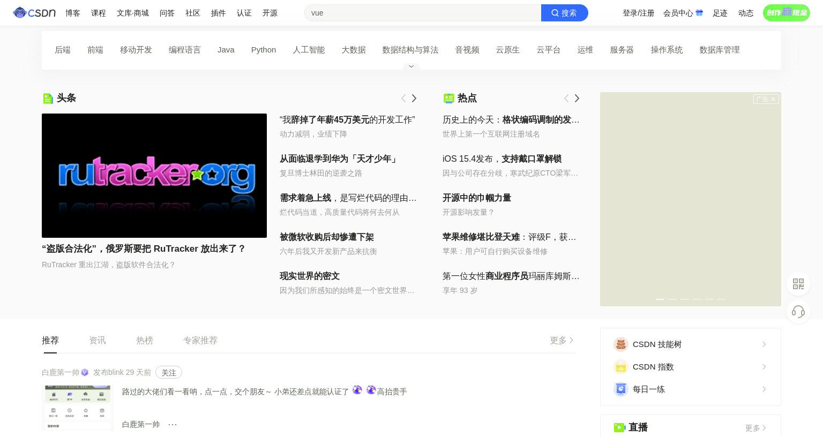Select the 推荐 tab

[x=50, y=340]
